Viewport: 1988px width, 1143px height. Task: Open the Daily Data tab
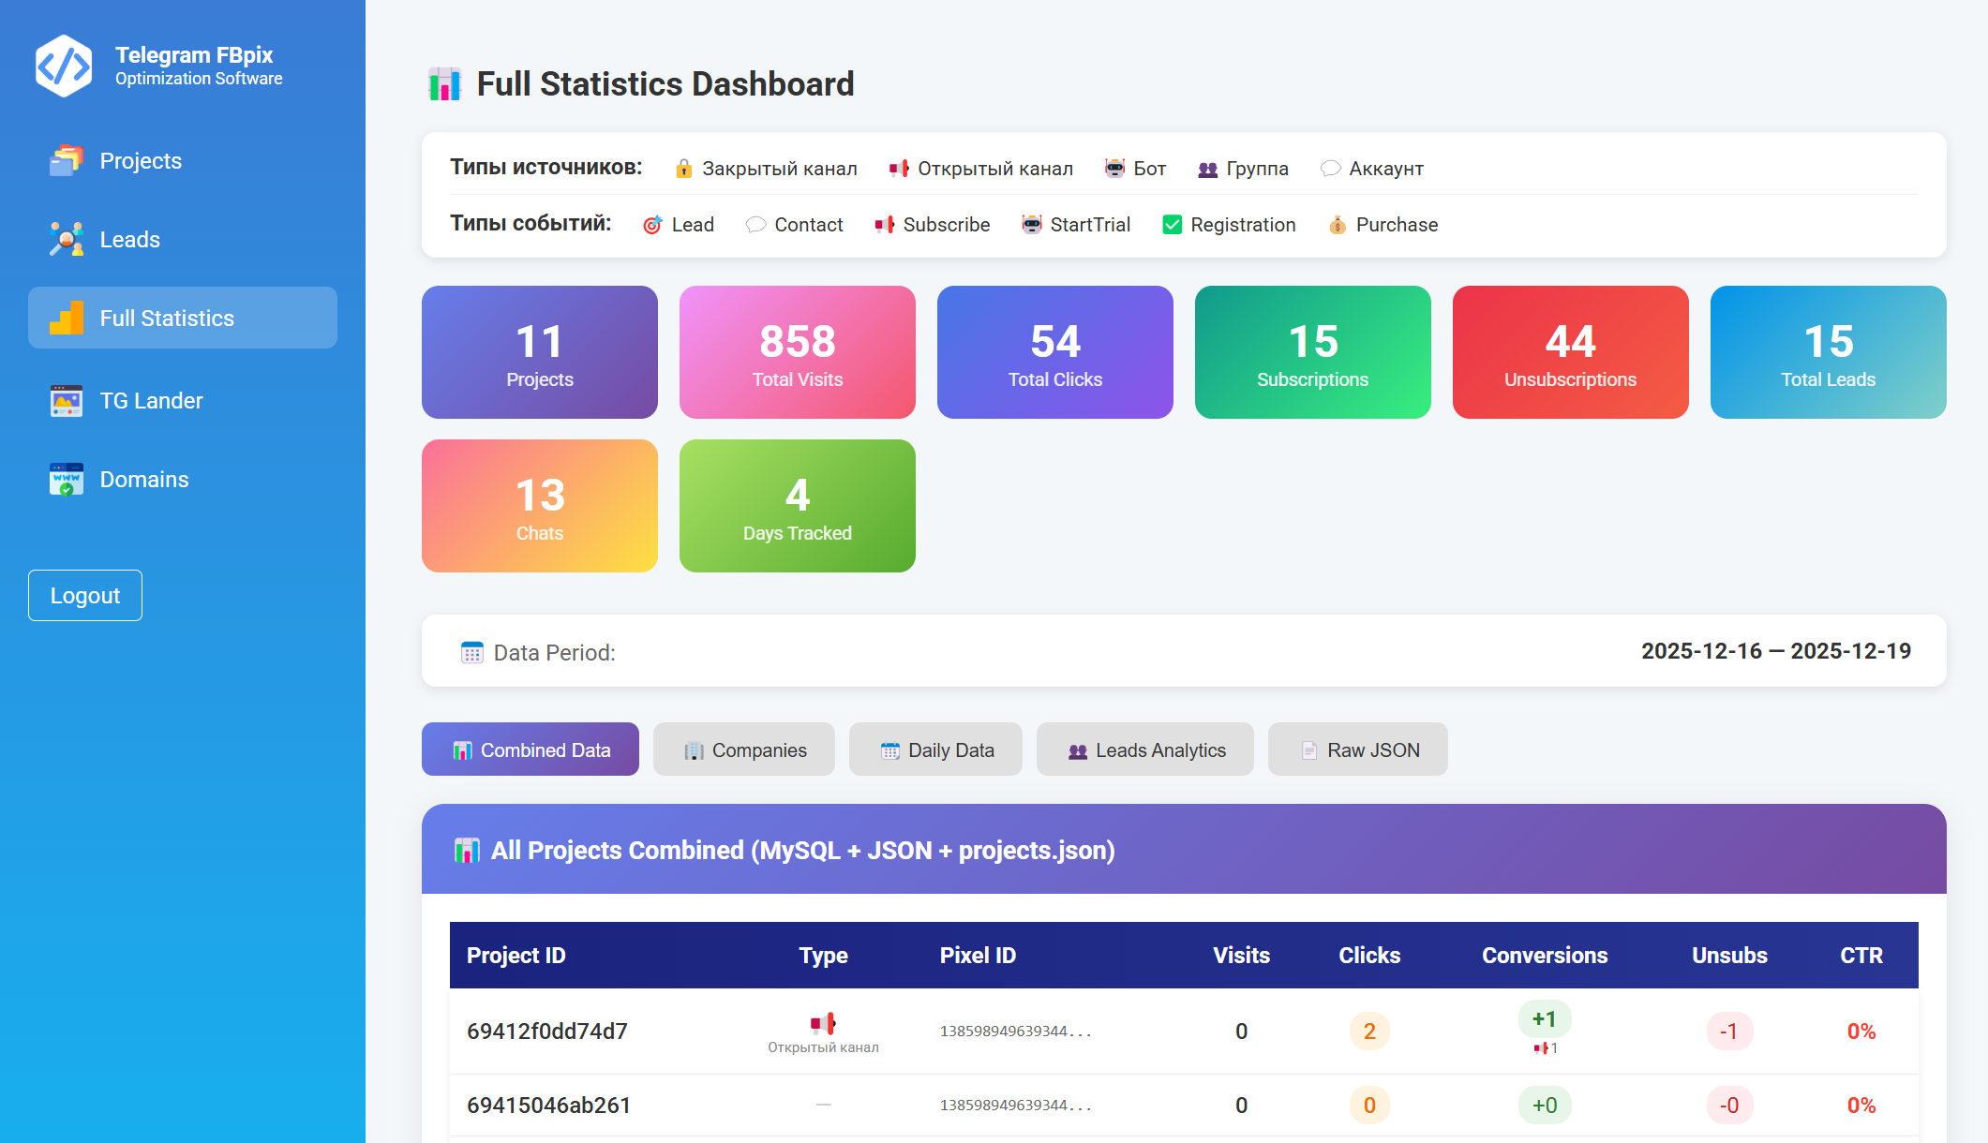935,750
